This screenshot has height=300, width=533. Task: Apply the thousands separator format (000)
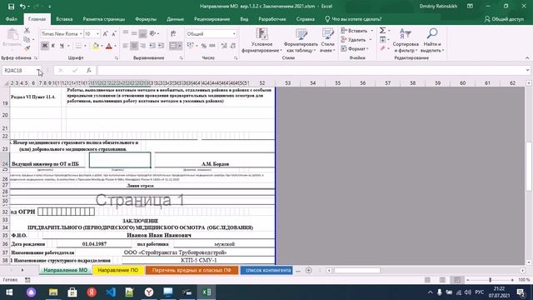click(212, 46)
